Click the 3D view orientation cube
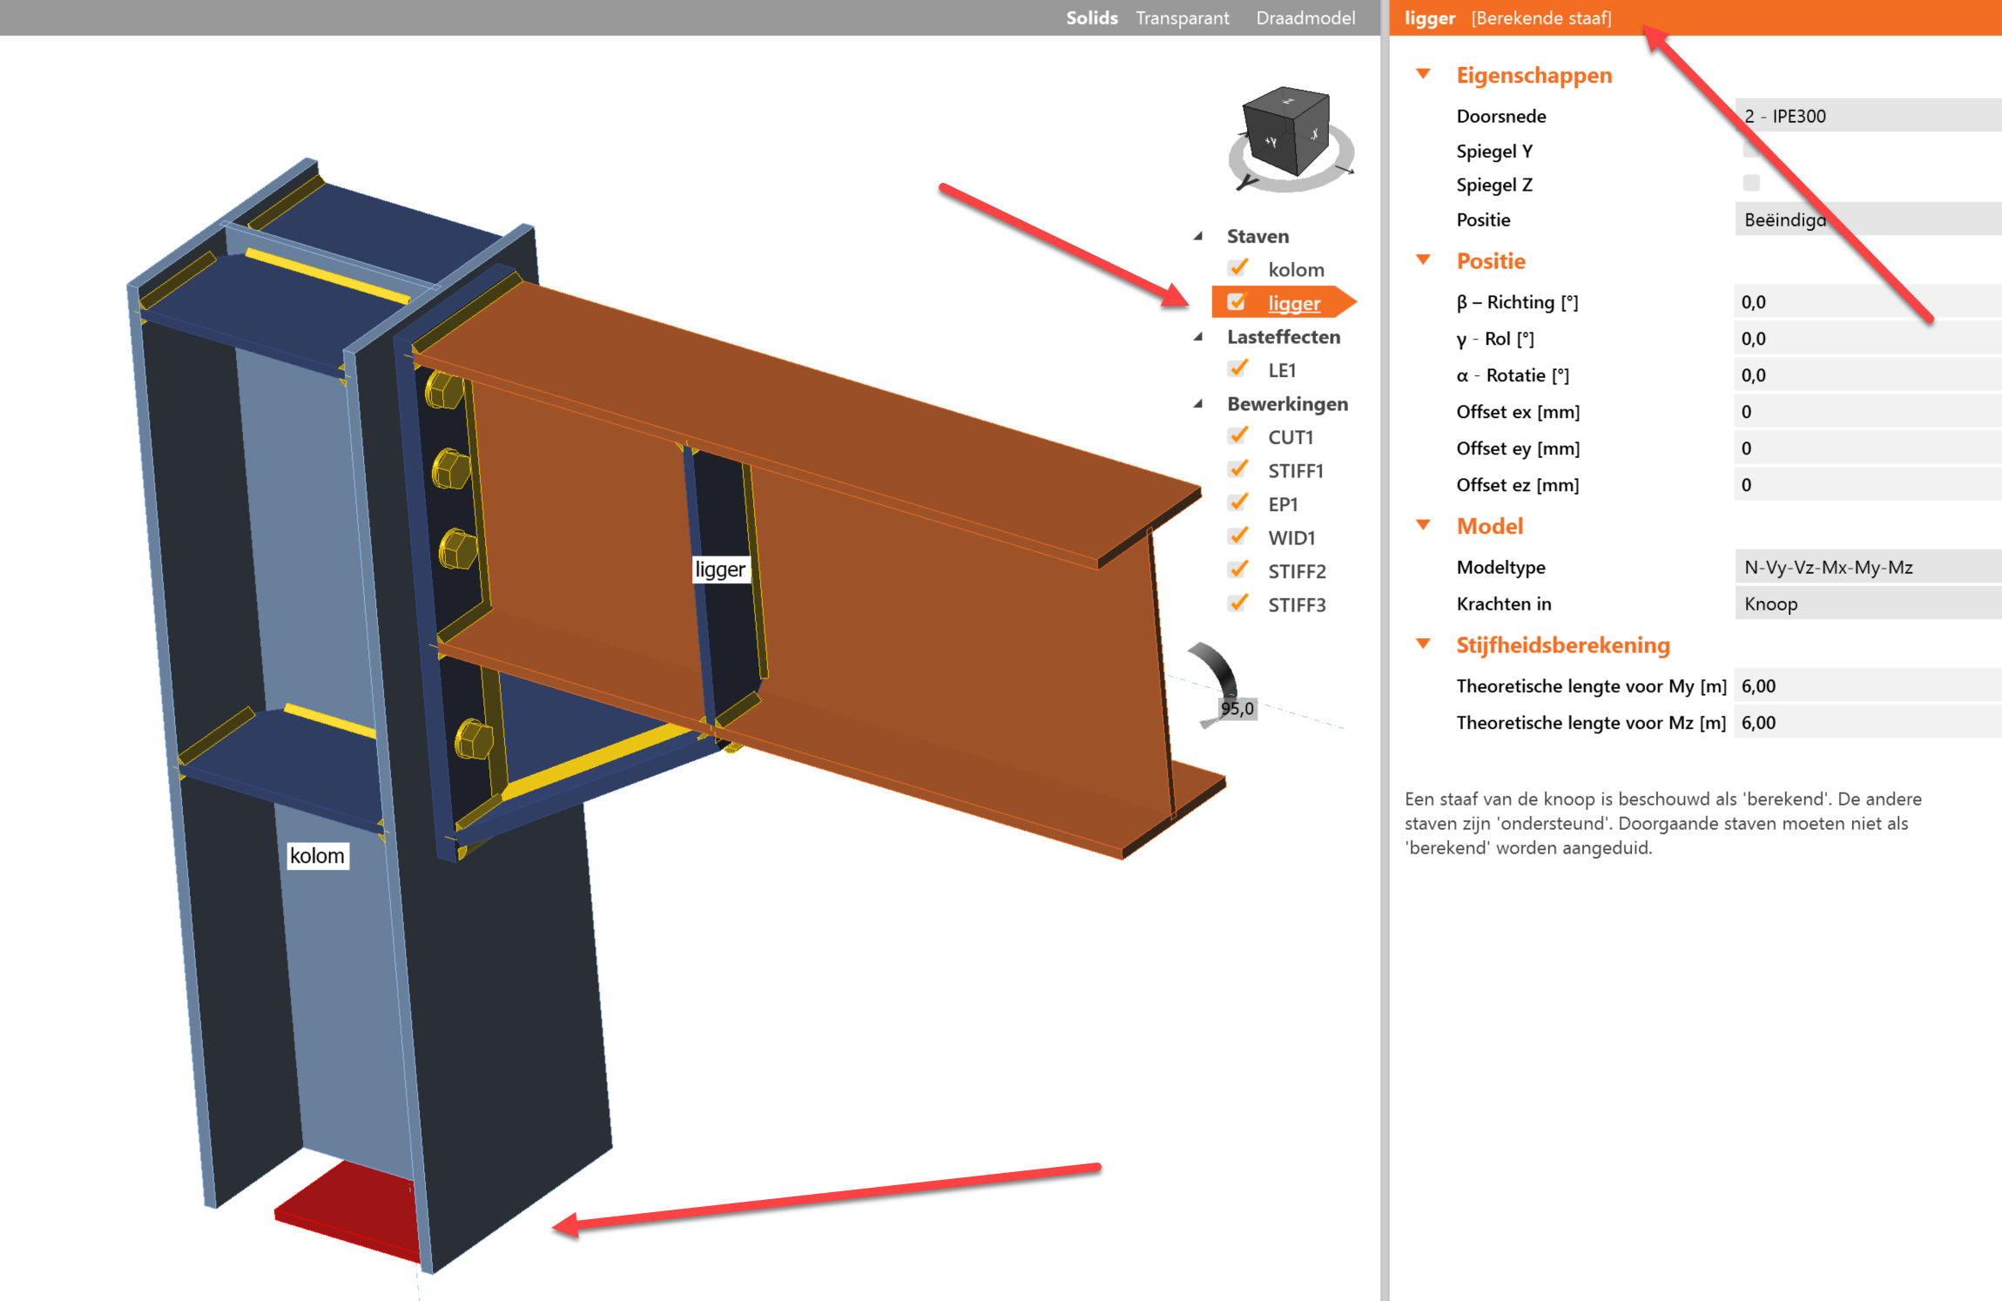The width and height of the screenshot is (2002, 1301). pos(1286,131)
